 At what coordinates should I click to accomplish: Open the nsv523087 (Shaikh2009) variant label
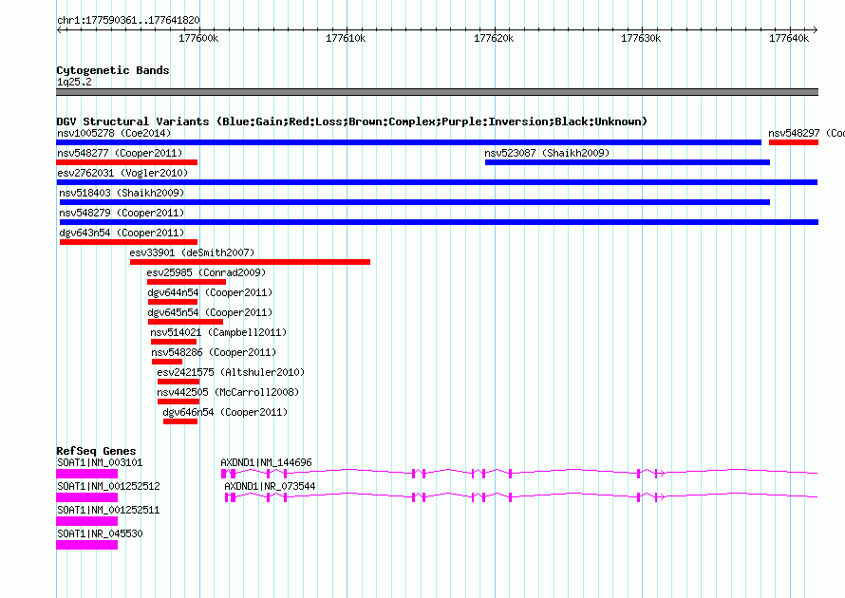coord(547,153)
